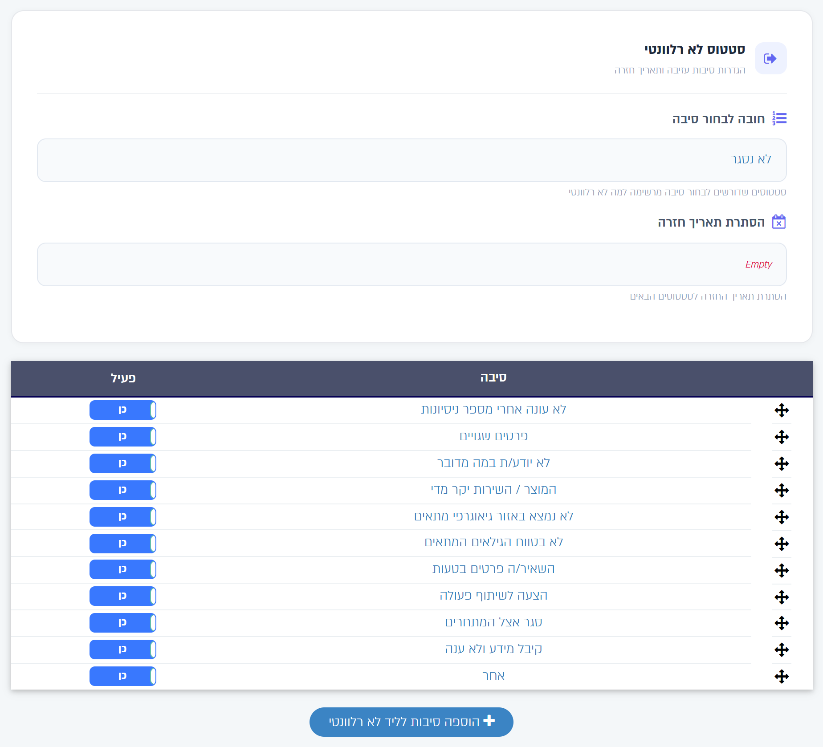This screenshot has width=823, height=747.
Task: Click the move handle for המוצר / השירות יקר מדי
Action: click(x=782, y=490)
